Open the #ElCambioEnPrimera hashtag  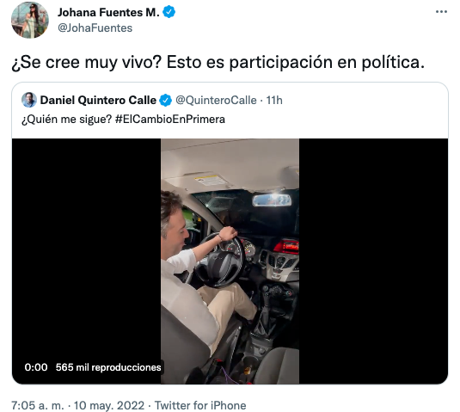click(x=170, y=120)
